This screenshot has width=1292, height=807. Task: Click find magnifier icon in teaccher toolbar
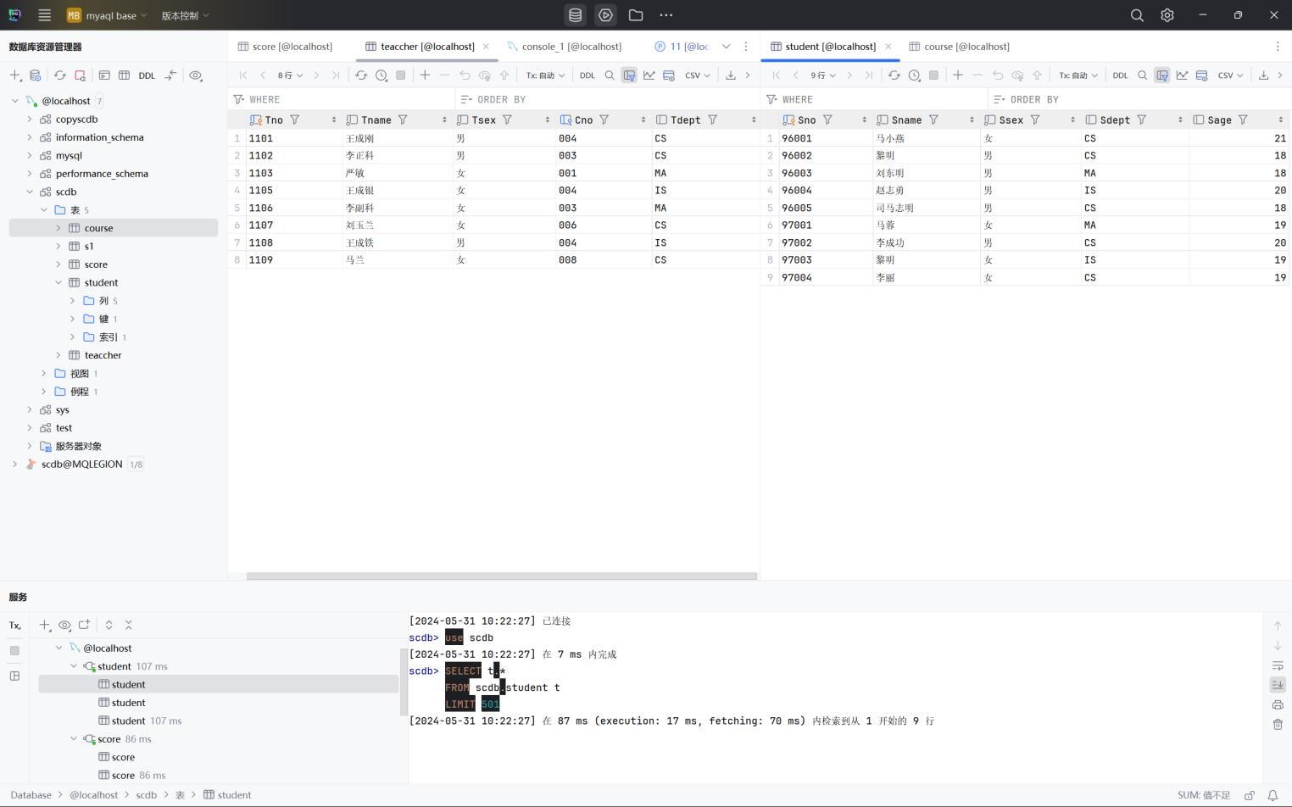[610, 75]
